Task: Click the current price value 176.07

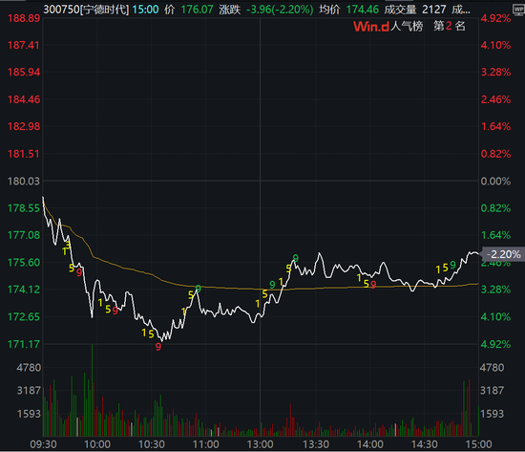Action: [x=197, y=10]
